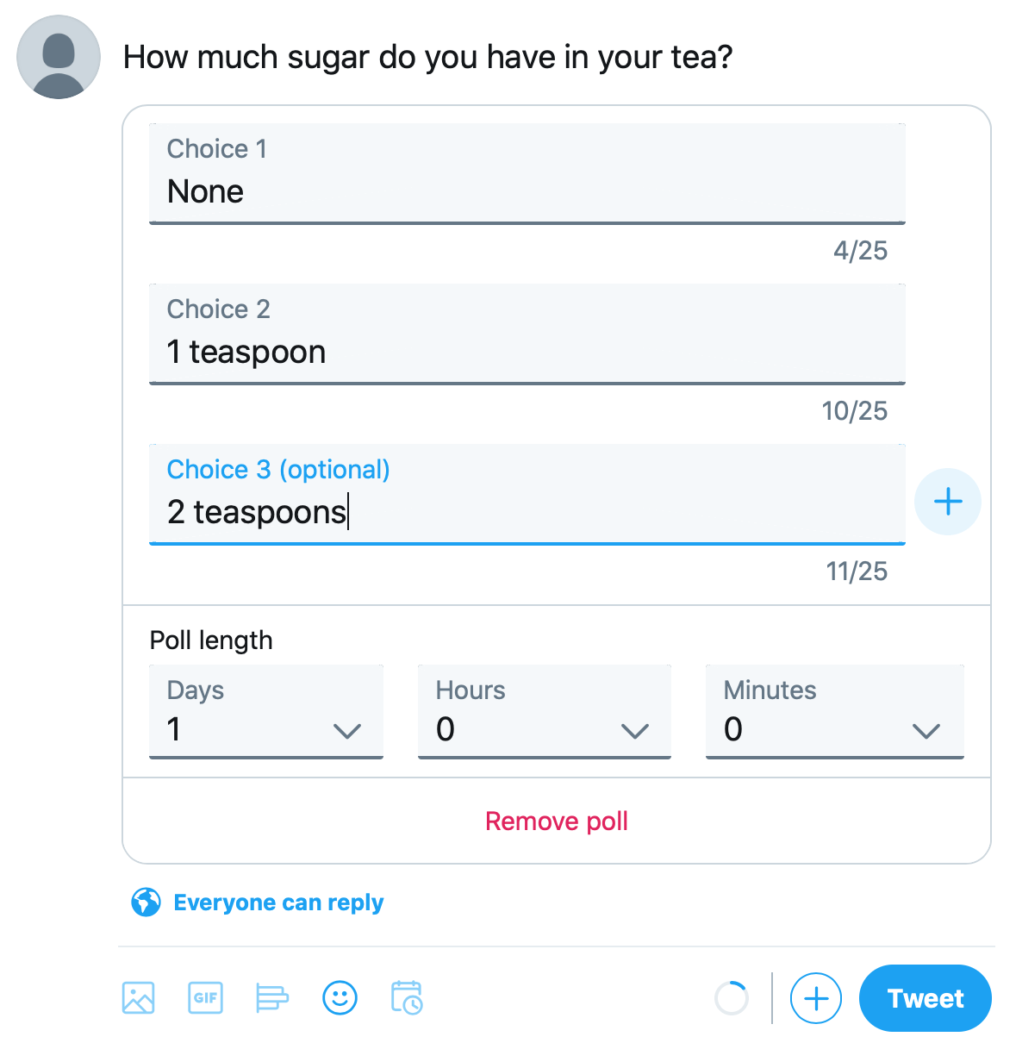Viewport: 1016px width, 1043px height.
Task: Focus the Choice 2 field with 1 teaspoon
Action: (x=527, y=334)
